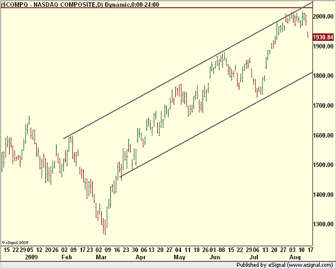Click the Mar month label
336x269 pixels.
[101, 257]
